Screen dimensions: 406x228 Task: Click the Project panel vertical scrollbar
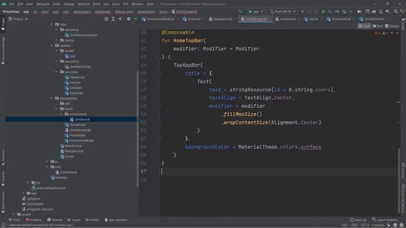tap(137, 129)
